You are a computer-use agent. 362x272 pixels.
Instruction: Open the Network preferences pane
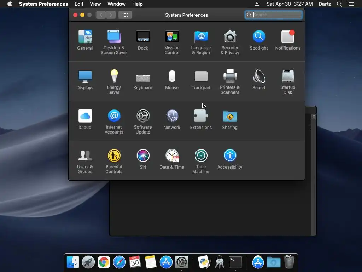click(172, 119)
